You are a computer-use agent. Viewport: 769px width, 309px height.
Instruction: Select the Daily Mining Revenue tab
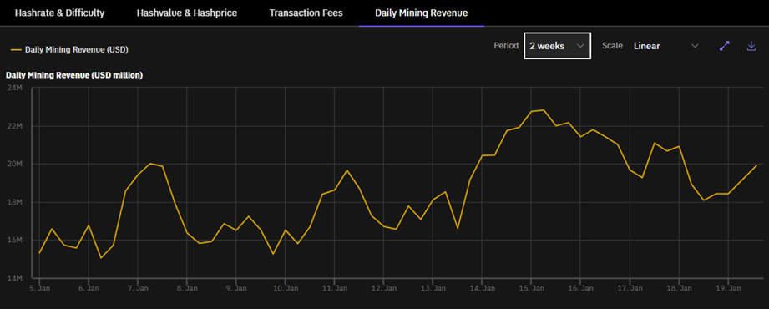click(422, 13)
